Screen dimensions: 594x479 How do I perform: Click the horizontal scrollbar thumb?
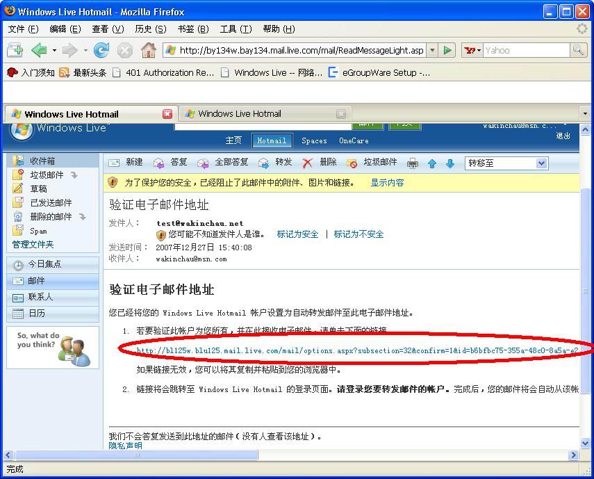pos(136,455)
